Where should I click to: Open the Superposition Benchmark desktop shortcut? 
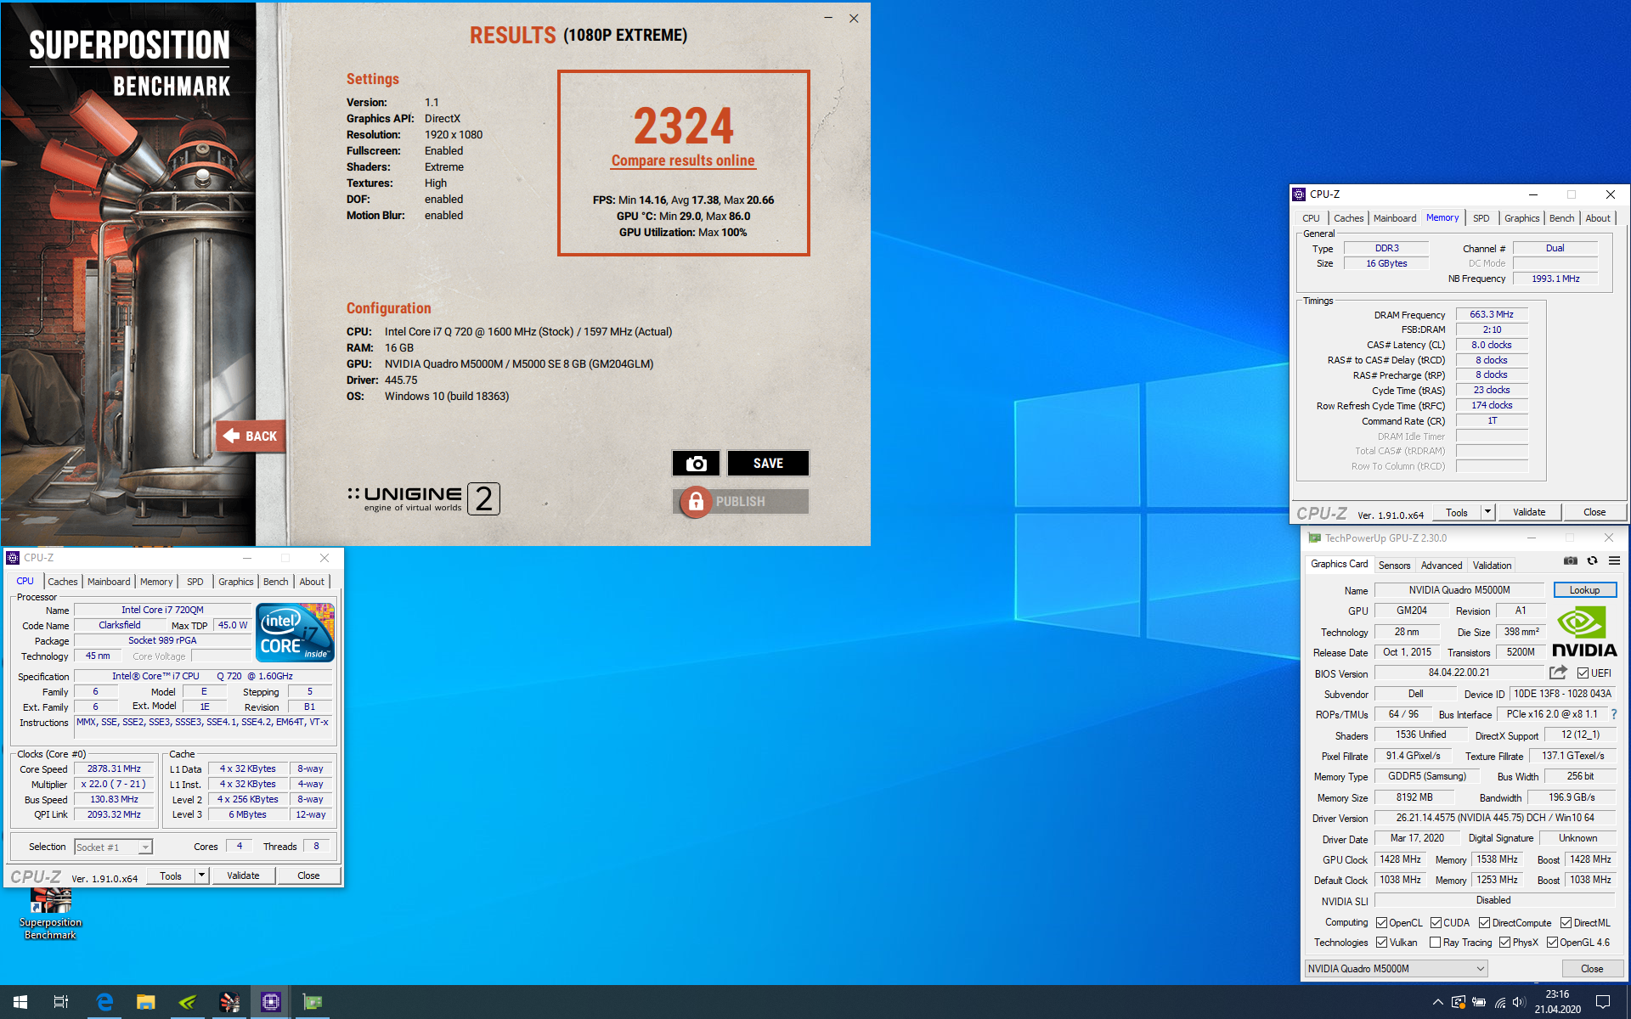pyautogui.click(x=50, y=915)
